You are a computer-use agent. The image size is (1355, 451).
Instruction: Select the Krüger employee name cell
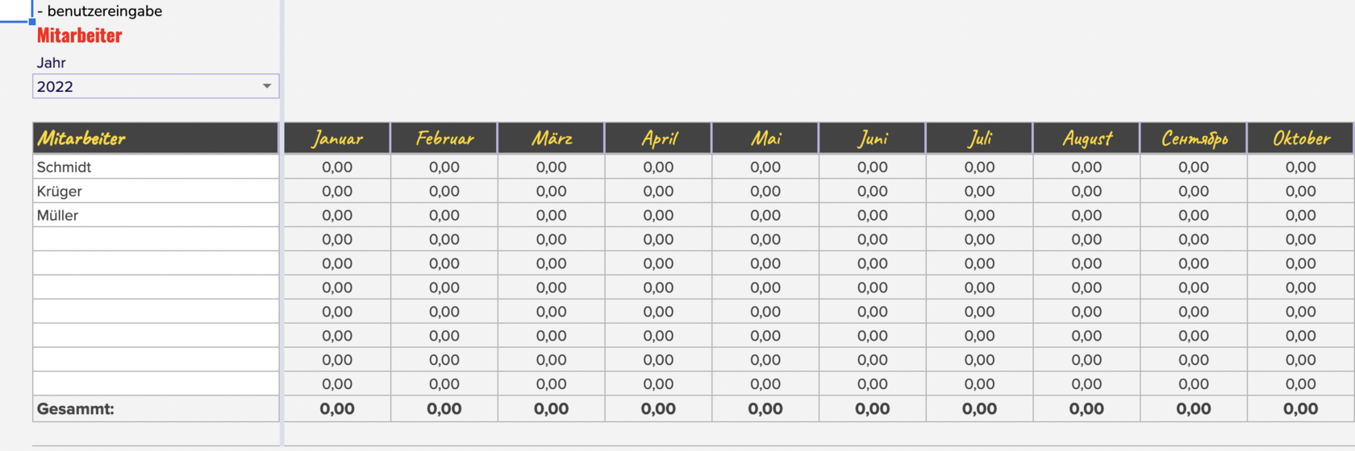[x=156, y=191]
